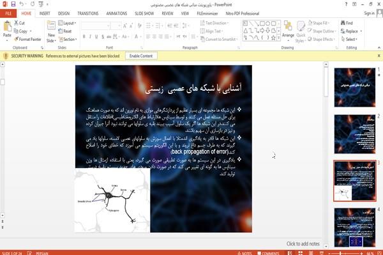The image size is (383, 255).
Task: Click the New Slide icon
Action: [51, 26]
